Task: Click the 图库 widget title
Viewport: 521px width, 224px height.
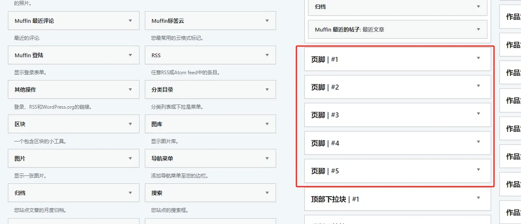Action: 157,124
